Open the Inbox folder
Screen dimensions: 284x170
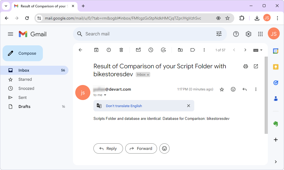(34, 70)
